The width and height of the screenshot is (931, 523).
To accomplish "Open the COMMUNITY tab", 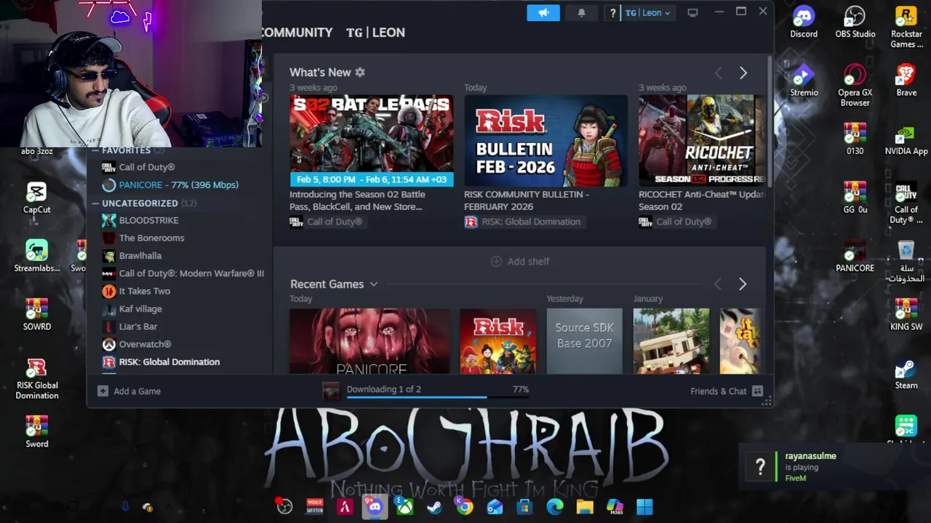I will click(x=297, y=33).
